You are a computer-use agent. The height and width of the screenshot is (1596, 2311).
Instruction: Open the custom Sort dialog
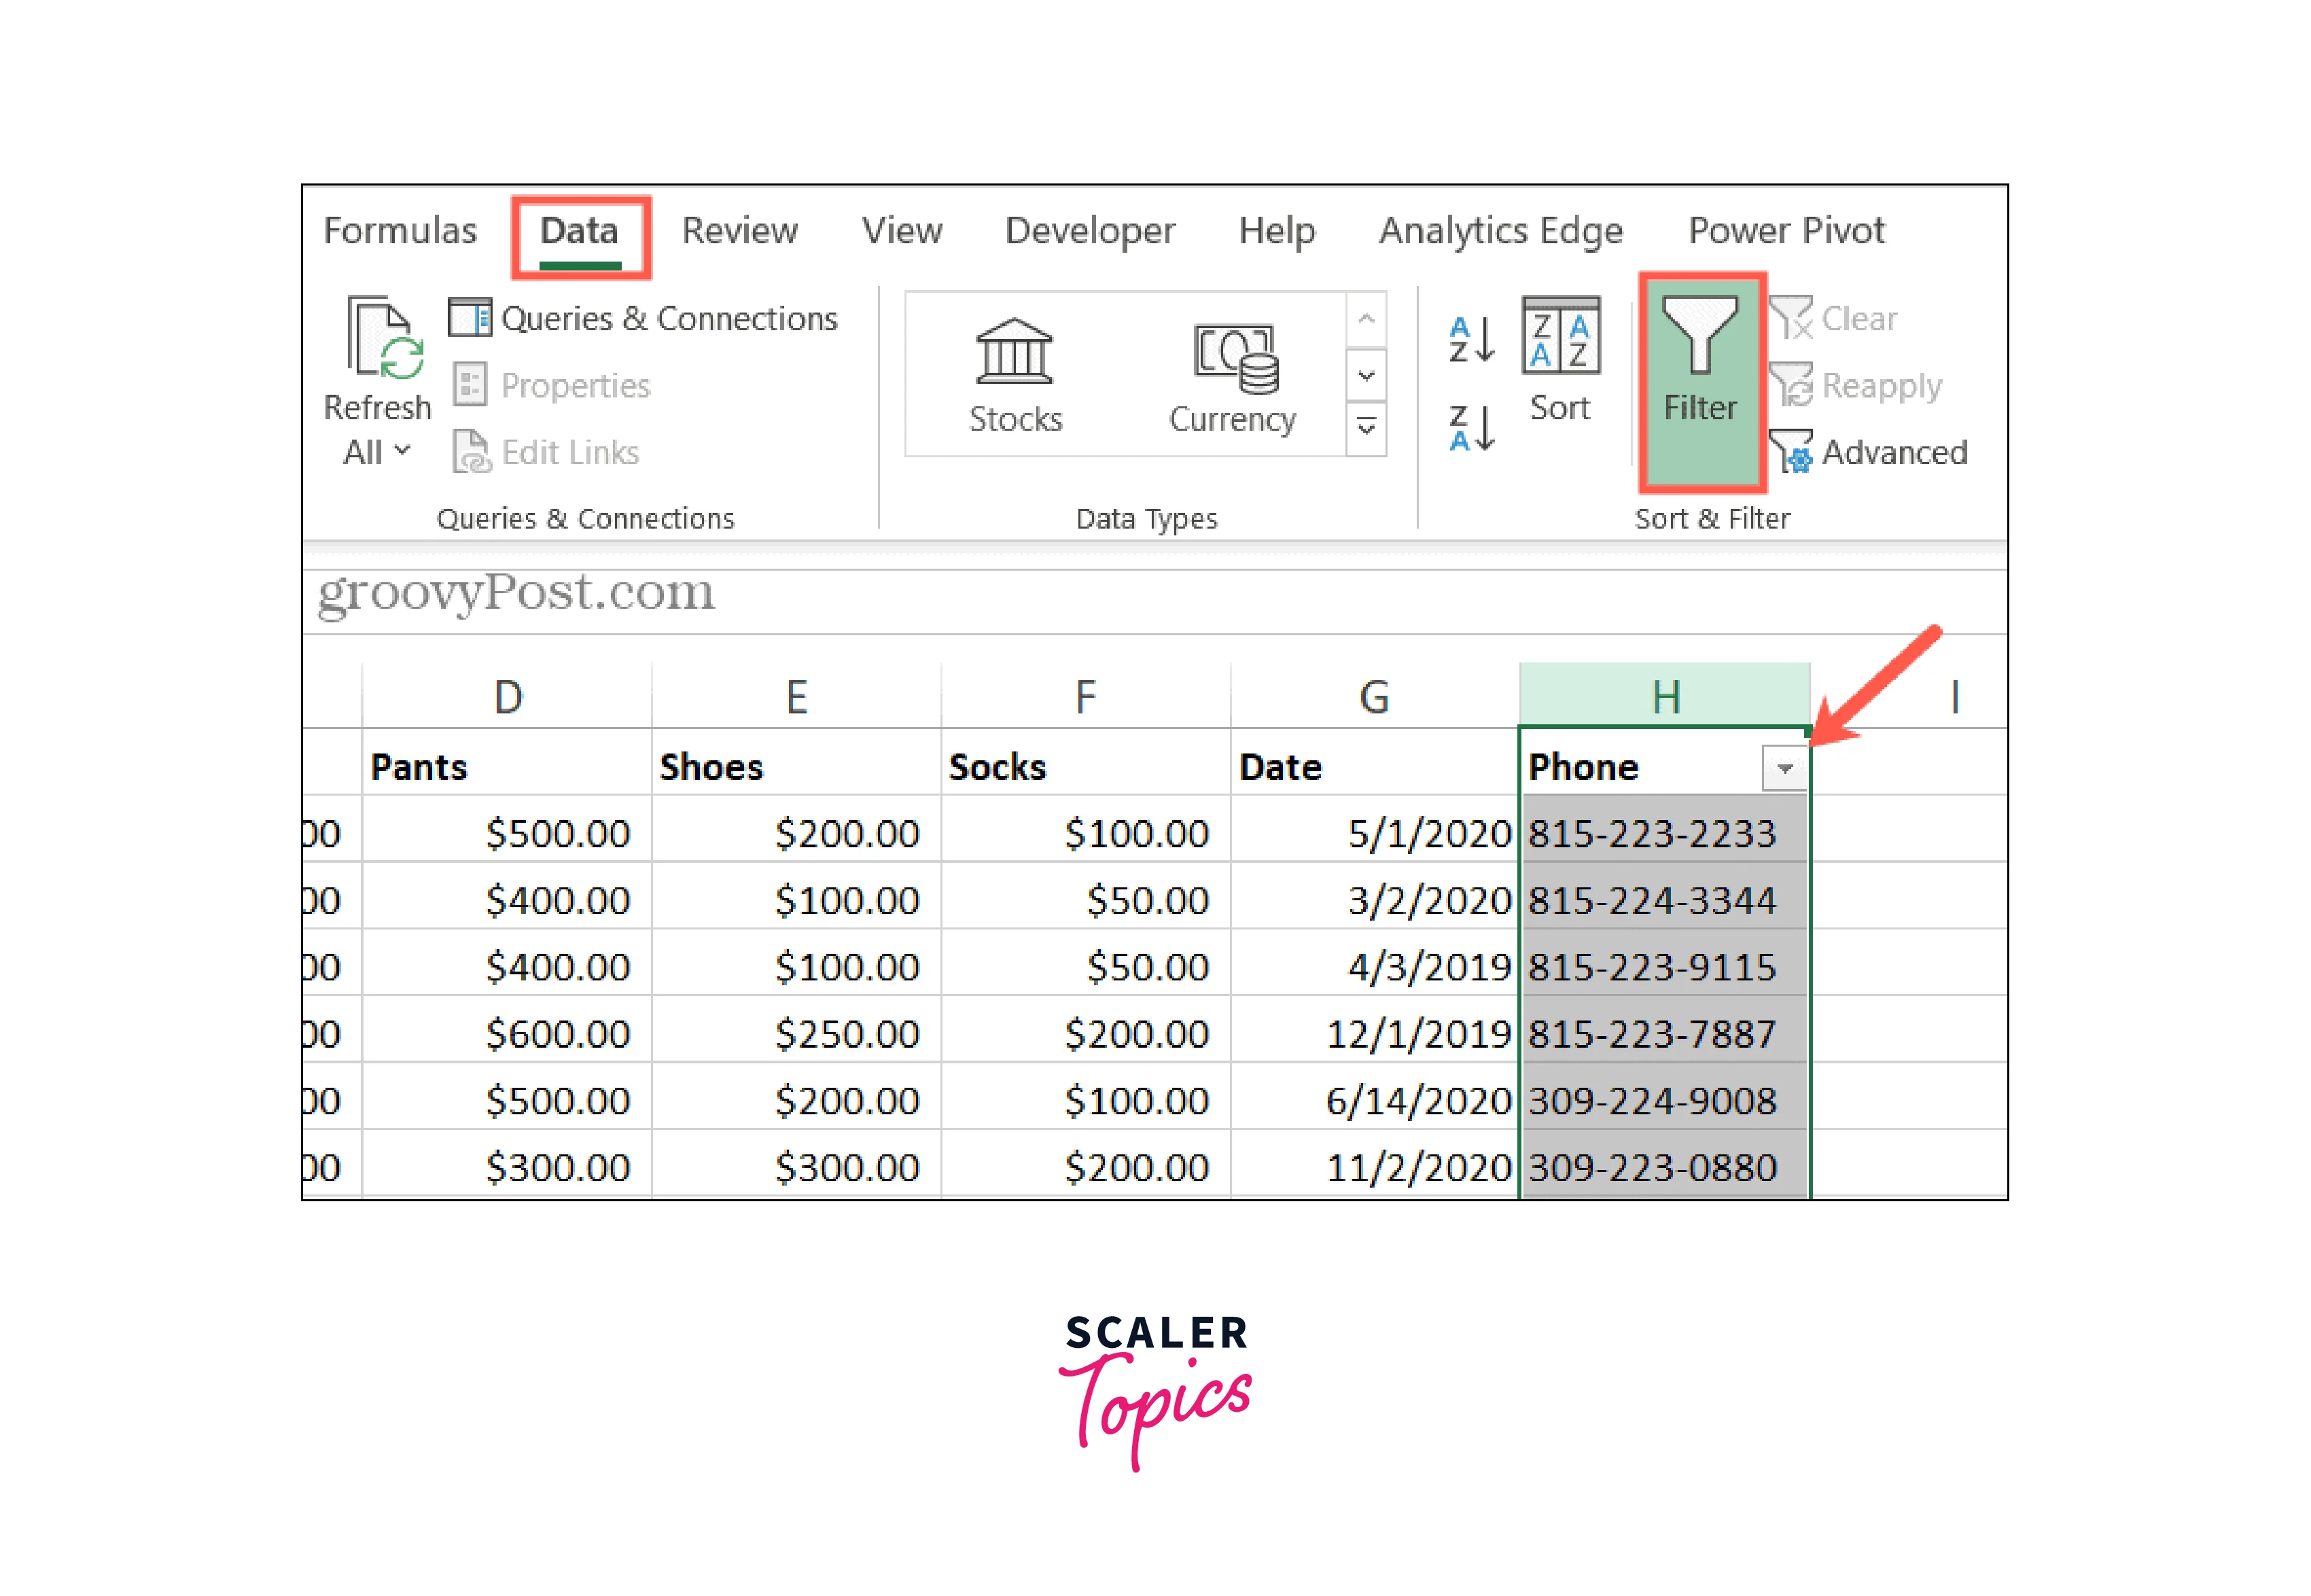tap(1560, 359)
